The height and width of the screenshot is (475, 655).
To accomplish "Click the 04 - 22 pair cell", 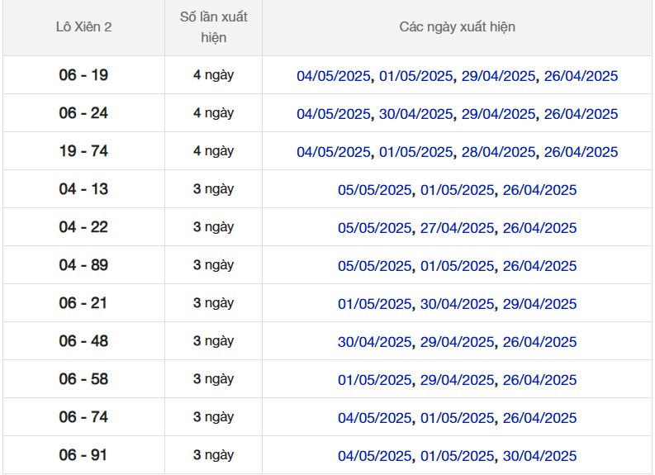I will coord(83,227).
